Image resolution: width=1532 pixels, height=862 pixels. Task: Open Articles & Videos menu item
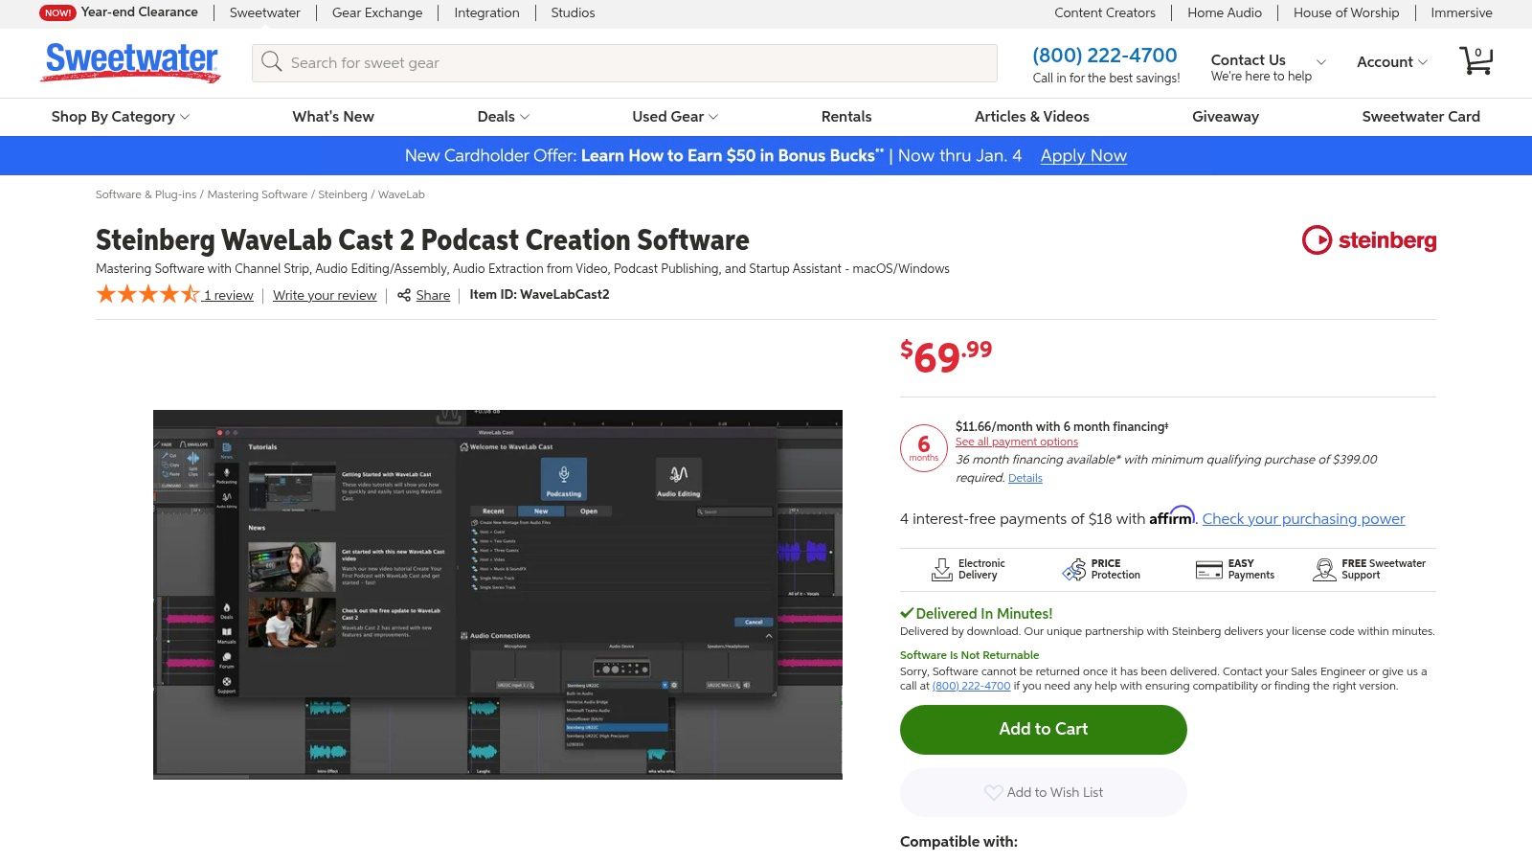1031,117
